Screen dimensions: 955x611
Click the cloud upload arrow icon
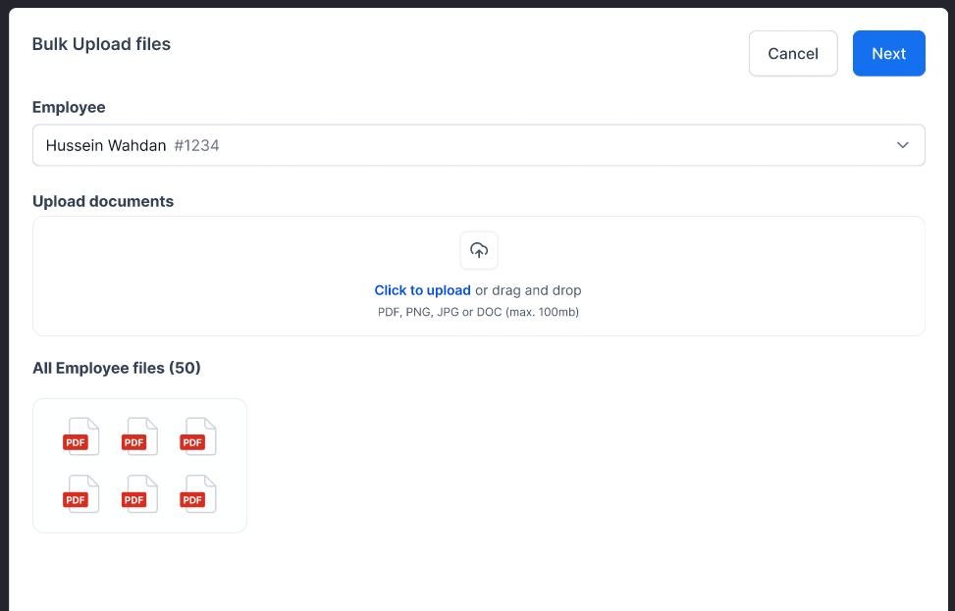pyautogui.click(x=479, y=250)
